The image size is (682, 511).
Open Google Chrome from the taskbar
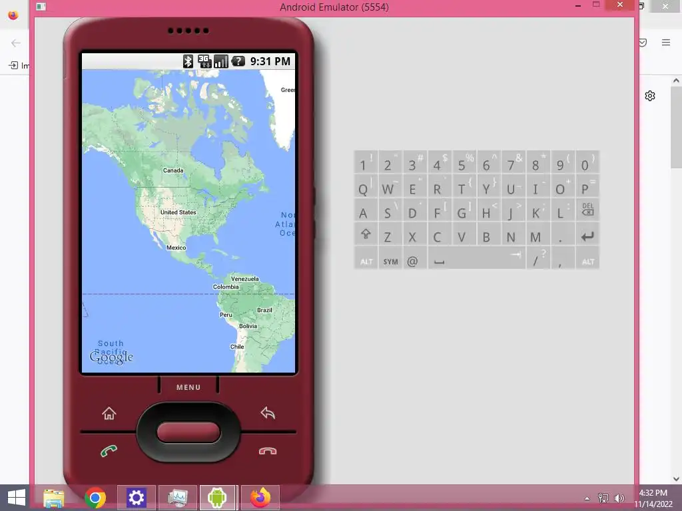pos(95,498)
